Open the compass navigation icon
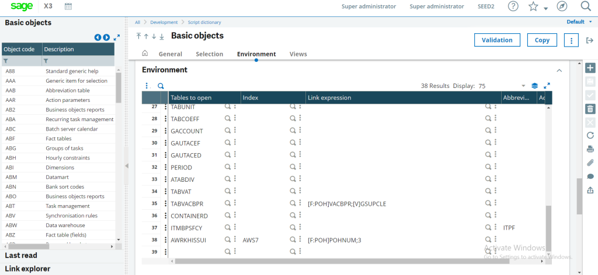 [561, 6]
